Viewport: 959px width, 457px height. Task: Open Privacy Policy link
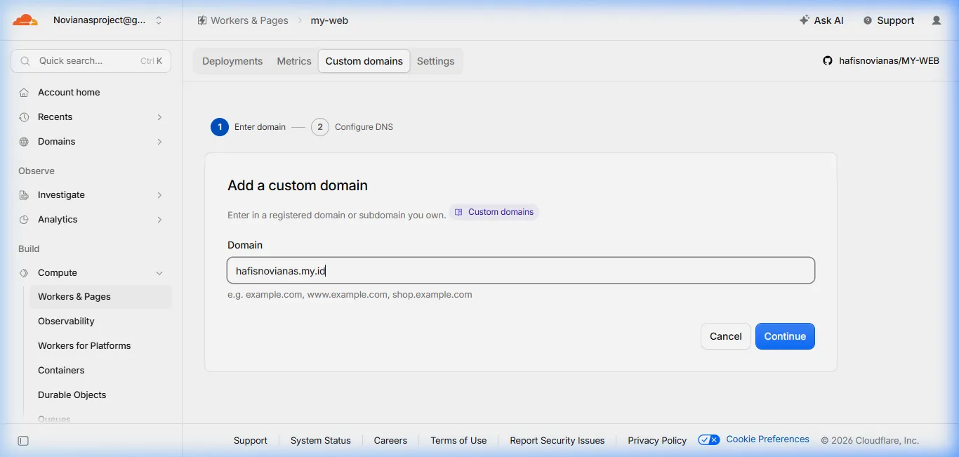pyautogui.click(x=657, y=441)
